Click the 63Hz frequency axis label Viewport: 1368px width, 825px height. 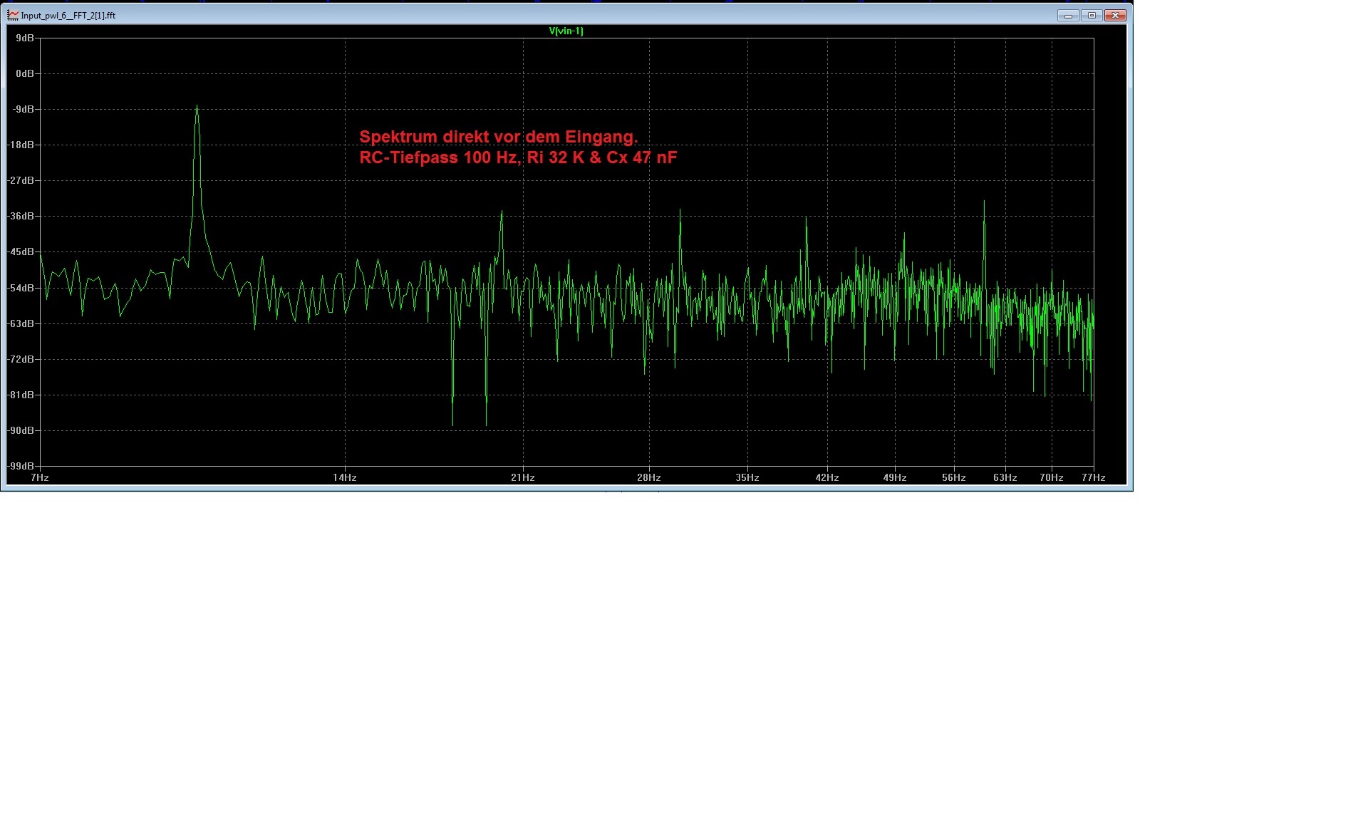click(x=1005, y=477)
